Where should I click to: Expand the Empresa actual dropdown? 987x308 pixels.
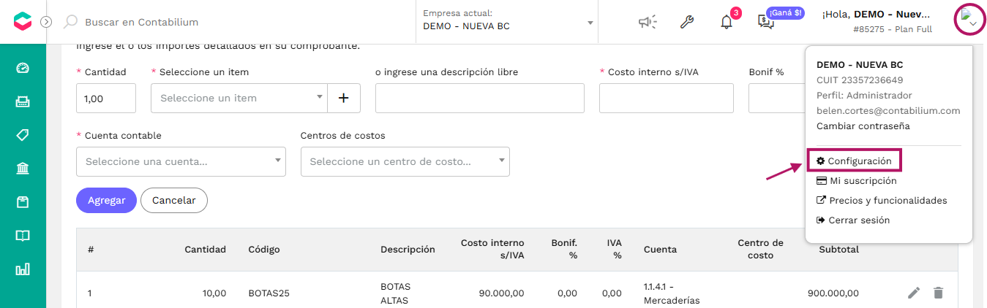click(x=508, y=21)
